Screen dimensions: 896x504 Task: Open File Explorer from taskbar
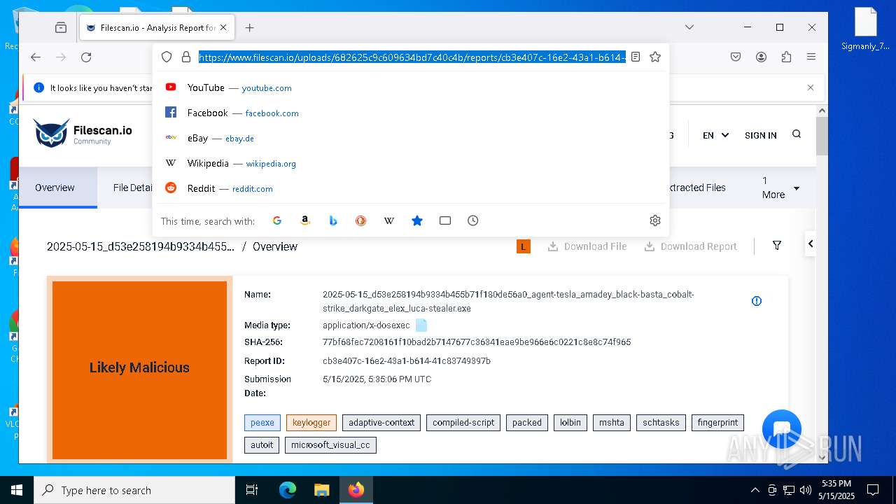(x=321, y=490)
